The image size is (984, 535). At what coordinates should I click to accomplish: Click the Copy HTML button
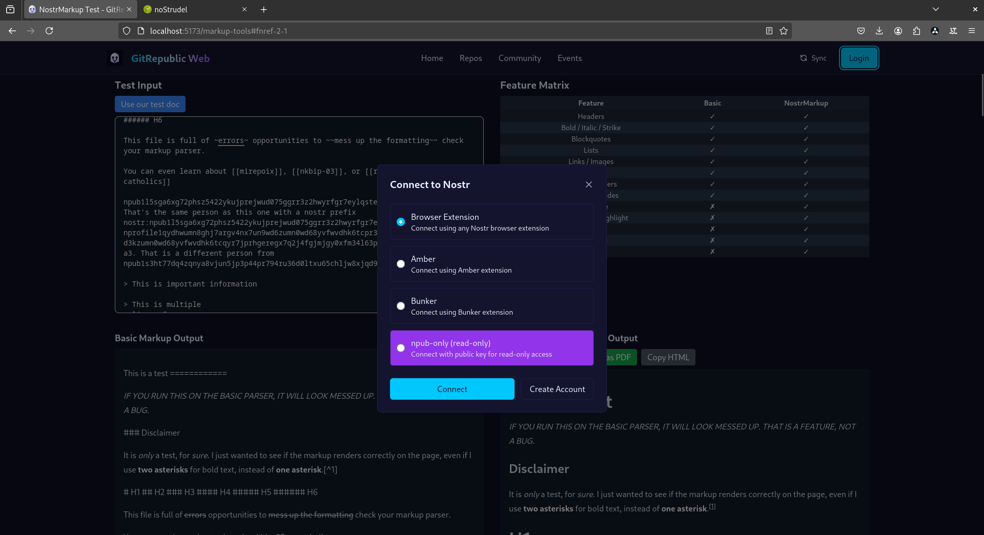(668, 357)
